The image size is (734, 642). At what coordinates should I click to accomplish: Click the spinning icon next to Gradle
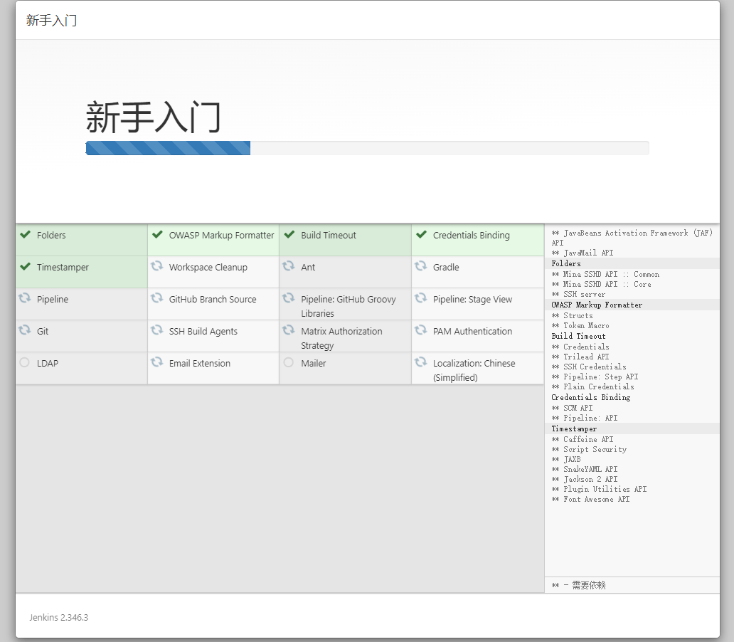click(420, 266)
